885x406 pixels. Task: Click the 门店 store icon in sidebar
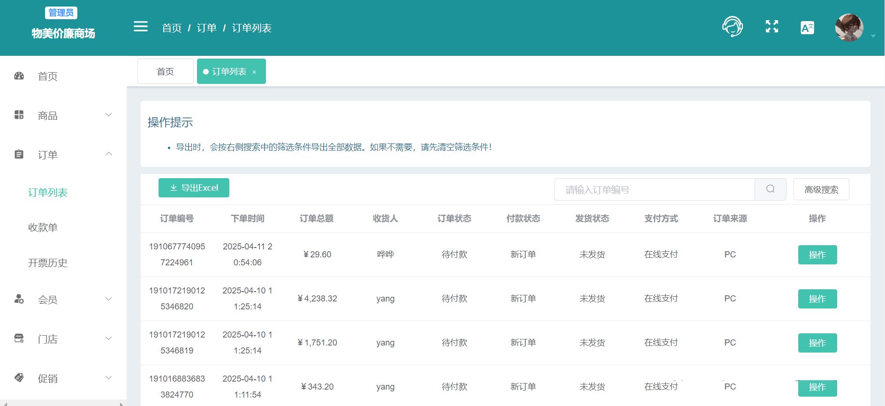(x=19, y=338)
